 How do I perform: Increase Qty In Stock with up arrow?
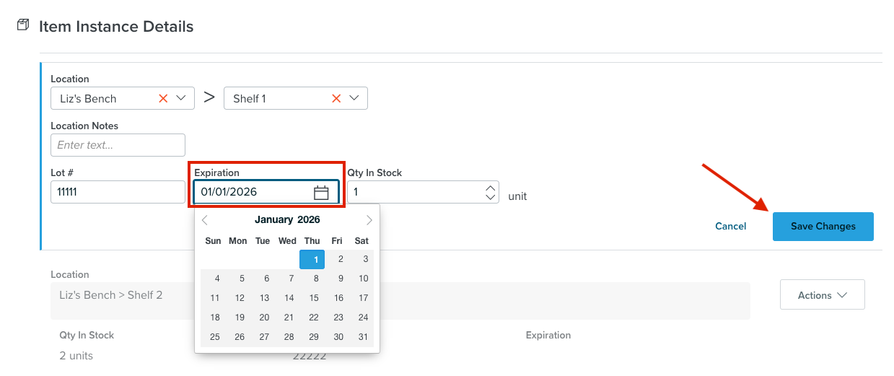[491, 188]
